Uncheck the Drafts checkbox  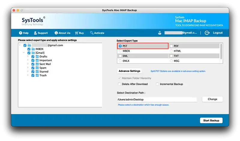pos(33,57)
